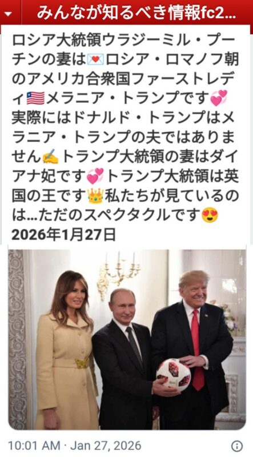
Task: Select the bold 2026年1月27日 date text
Action: click(x=64, y=235)
